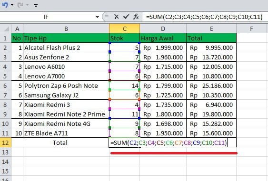Select total 'Rp 19.800.000'
Viewport: 268px width, 181px height.
(211, 114)
